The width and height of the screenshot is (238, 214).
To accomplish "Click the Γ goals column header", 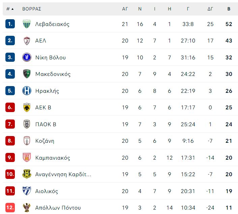I will pyautogui.click(x=188, y=9).
